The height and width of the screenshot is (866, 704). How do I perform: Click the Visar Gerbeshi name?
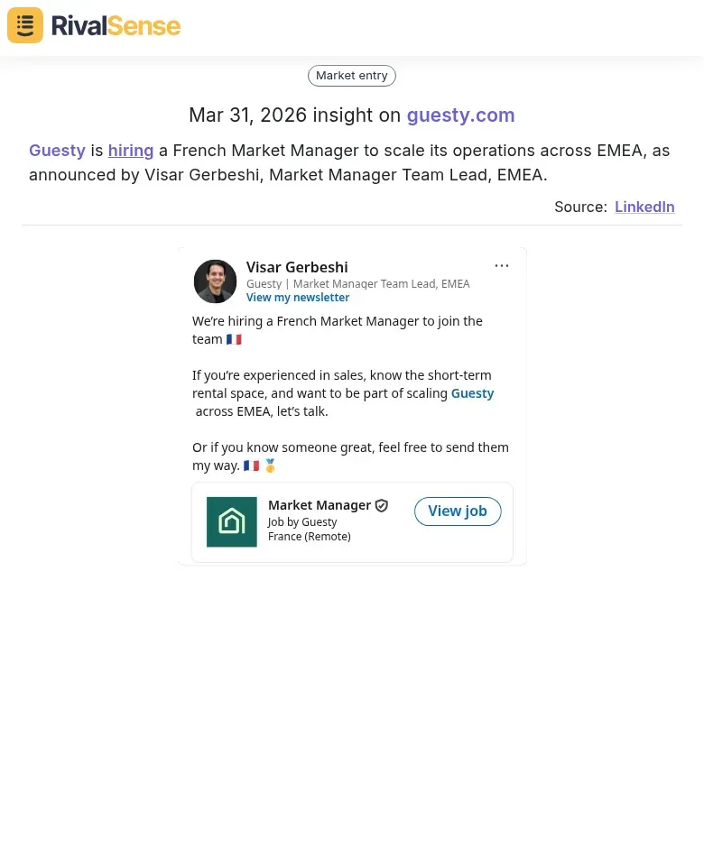coord(297,267)
